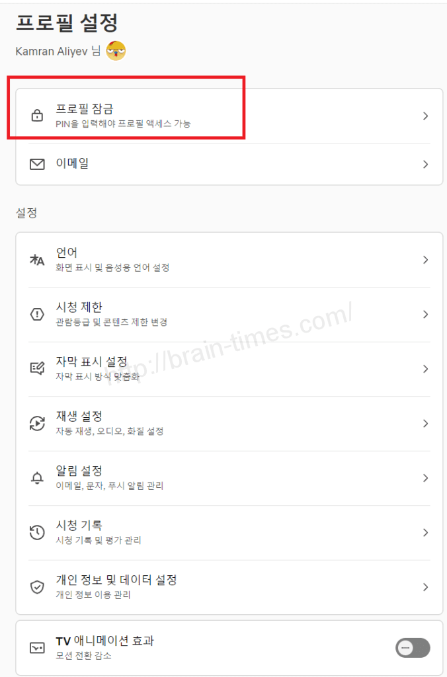This screenshot has height=677, width=447.
Task: Click the envelope icon beside 이메일
Action: (x=38, y=164)
